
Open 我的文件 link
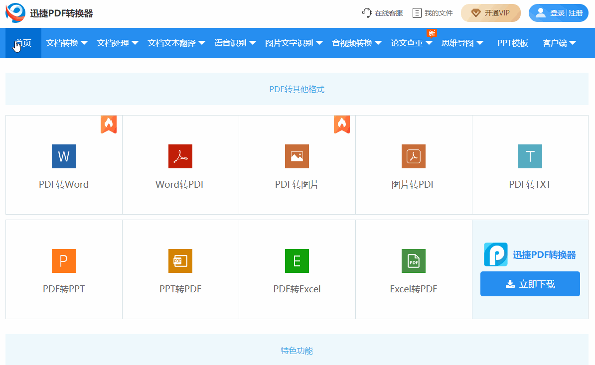[433, 13]
